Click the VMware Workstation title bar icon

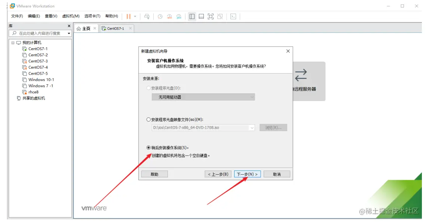(x=12, y=6)
